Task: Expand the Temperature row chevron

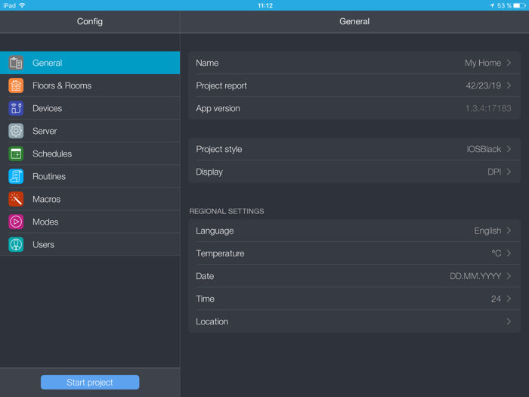Action: coord(509,253)
